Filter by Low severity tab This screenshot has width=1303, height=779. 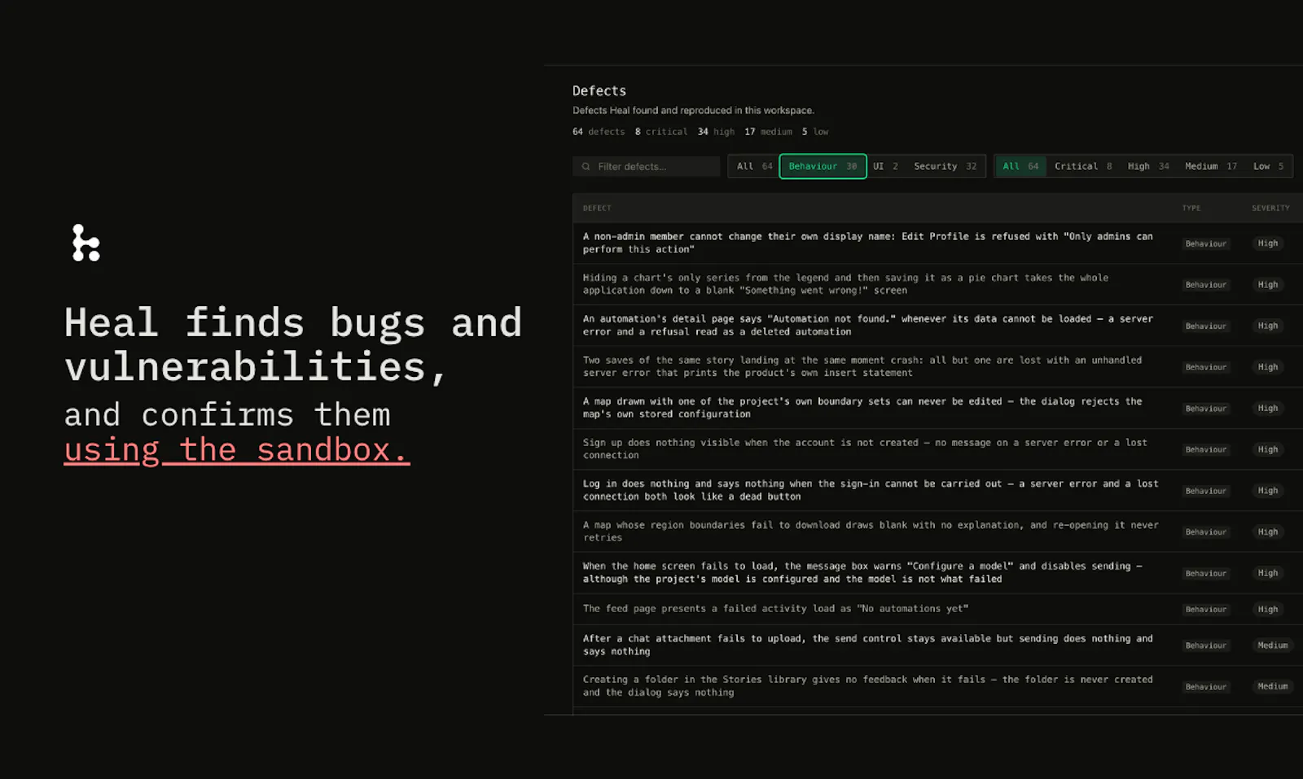click(1268, 166)
